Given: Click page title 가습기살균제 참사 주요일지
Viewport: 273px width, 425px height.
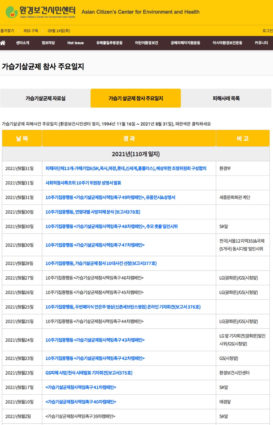Looking at the screenshot, I should [43, 67].
